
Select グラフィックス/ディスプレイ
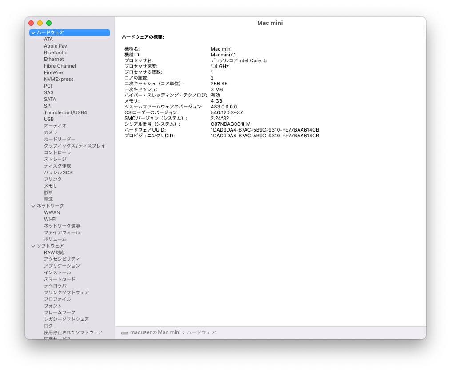(x=74, y=145)
